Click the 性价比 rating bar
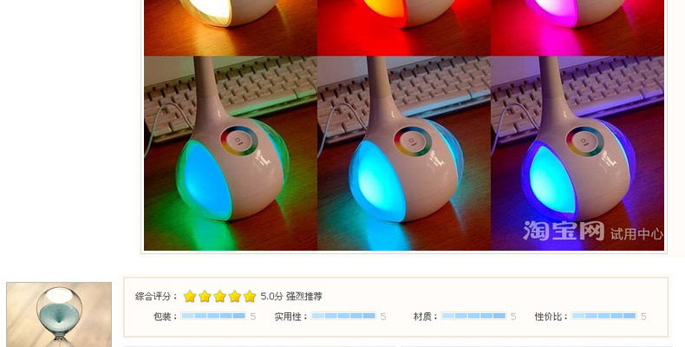Viewport: 685px width, 347px height. [603, 316]
